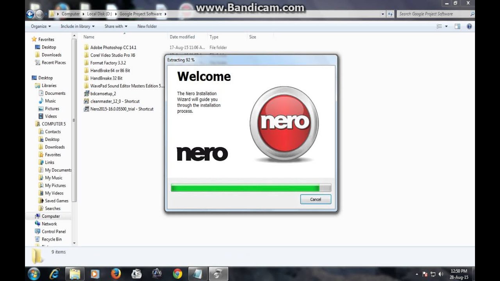Select Favorites in the navigation pane
Viewport: 500px width, 281px height.
(46, 39)
